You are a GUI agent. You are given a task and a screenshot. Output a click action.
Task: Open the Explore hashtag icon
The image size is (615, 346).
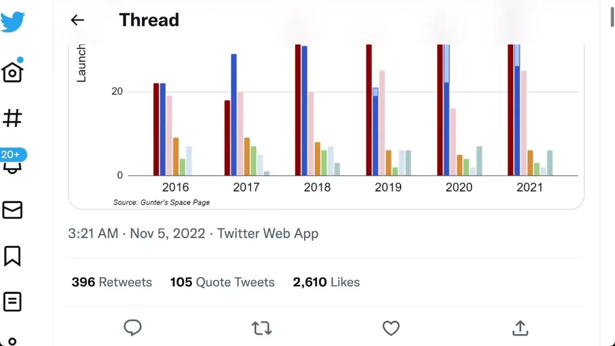[x=12, y=118]
